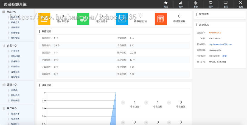Select 商品分类 in the sidebar menu
This screenshot has height=125, width=247.
click(x=15, y=22)
